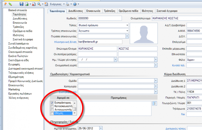Open the birth date picker dropdown

(115, 59)
